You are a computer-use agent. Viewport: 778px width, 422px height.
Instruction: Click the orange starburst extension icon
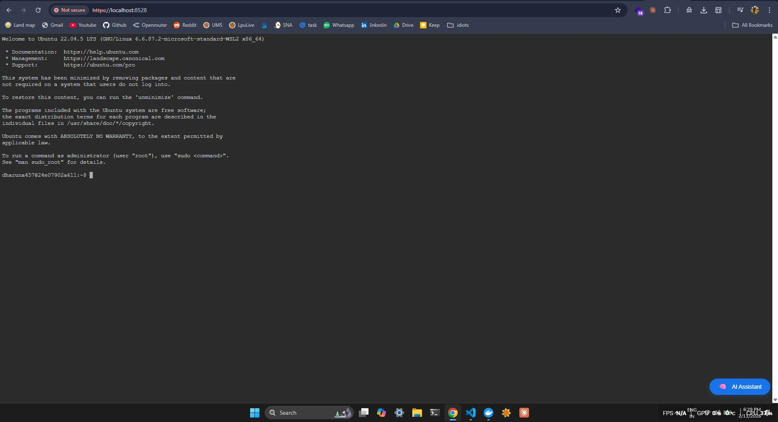(652, 10)
